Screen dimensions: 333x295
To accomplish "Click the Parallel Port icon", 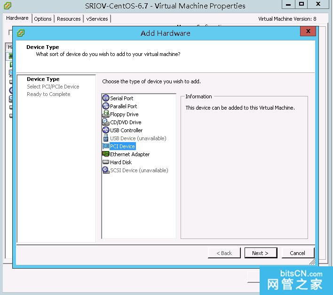I will point(106,106).
